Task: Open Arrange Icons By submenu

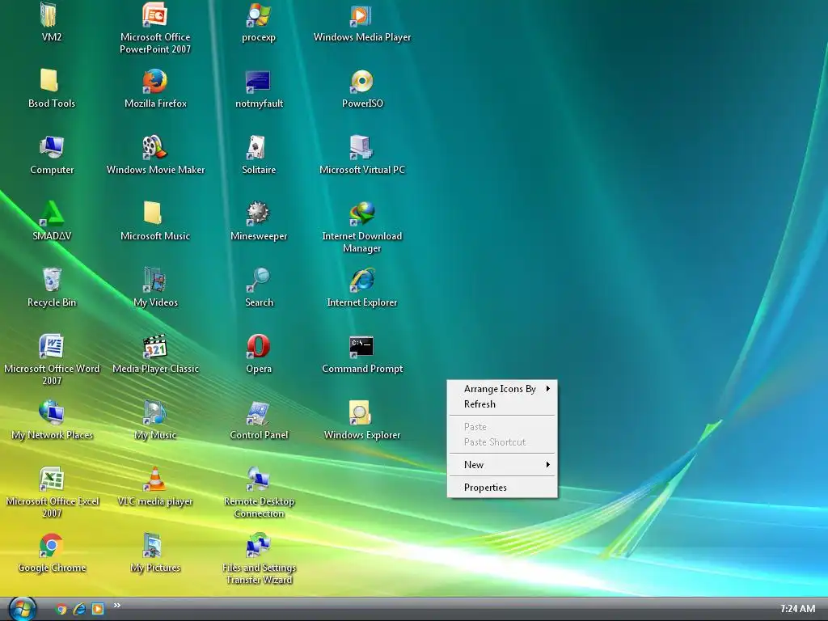Action: click(502, 389)
